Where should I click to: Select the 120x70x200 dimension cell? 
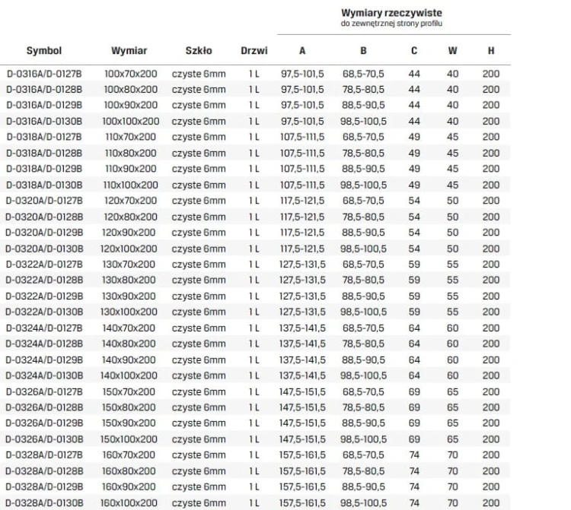coord(131,201)
